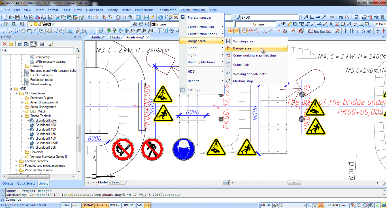Click Machine stop menu entry

click(256, 81)
